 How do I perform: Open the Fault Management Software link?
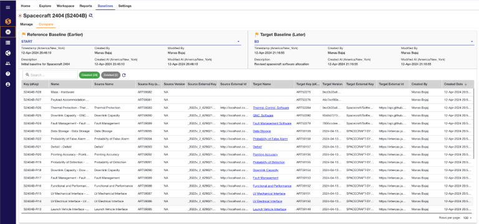click(272, 123)
